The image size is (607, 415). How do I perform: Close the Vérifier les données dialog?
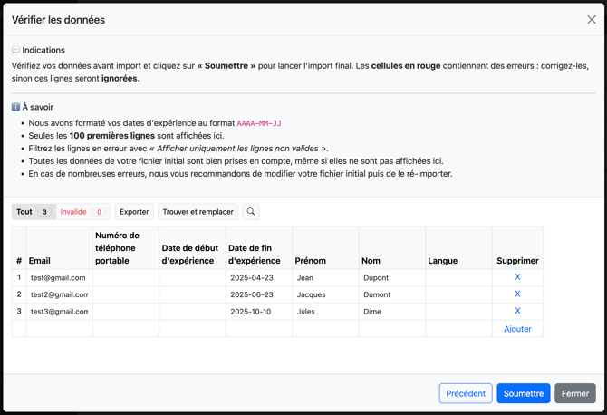(592, 20)
